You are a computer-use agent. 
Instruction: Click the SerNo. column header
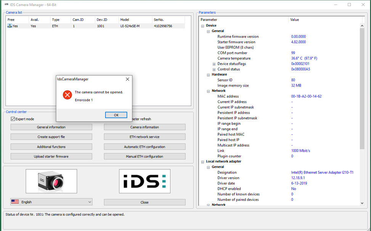[168, 19]
